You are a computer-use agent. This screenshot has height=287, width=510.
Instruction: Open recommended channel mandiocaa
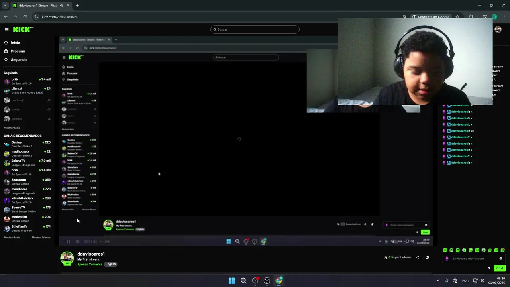(x=27, y=191)
